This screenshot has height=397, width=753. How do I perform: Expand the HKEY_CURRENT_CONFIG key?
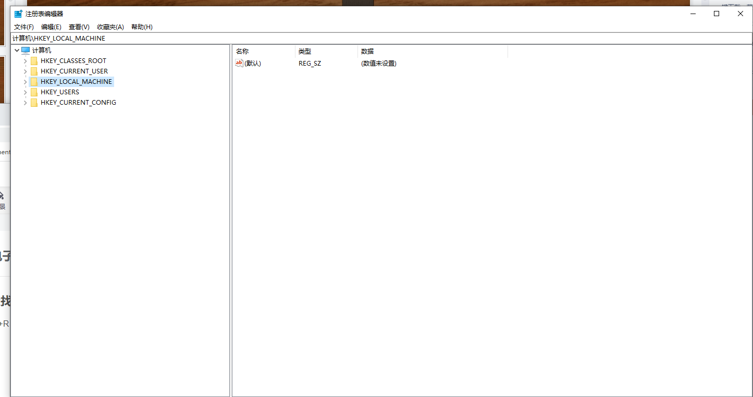coord(25,103)
